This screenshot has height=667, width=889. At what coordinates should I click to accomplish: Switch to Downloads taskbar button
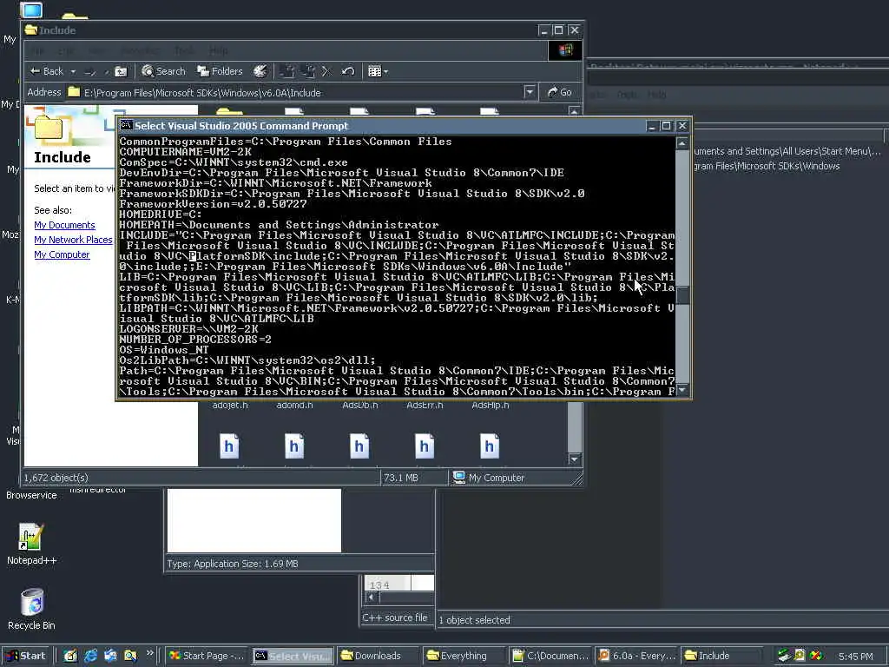(x=379, y=656)
